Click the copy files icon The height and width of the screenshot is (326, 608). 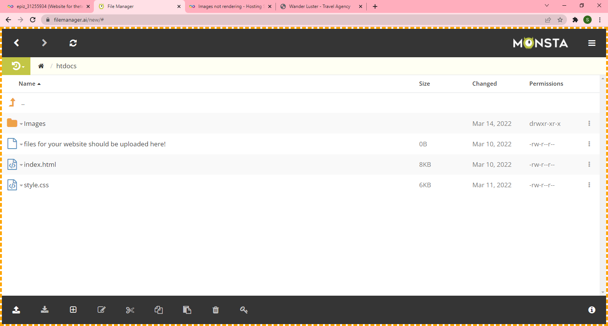(158, 310)
